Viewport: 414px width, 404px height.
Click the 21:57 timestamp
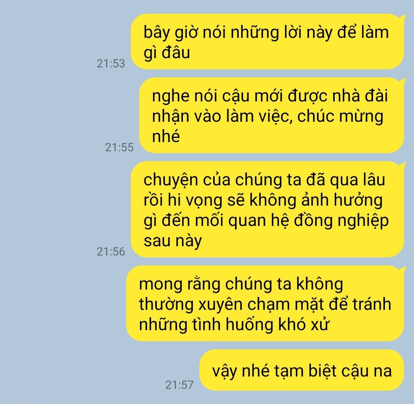[179, 385]
